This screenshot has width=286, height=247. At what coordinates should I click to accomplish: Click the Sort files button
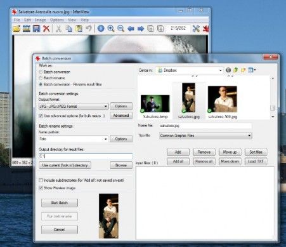click(x=256, y=152)
